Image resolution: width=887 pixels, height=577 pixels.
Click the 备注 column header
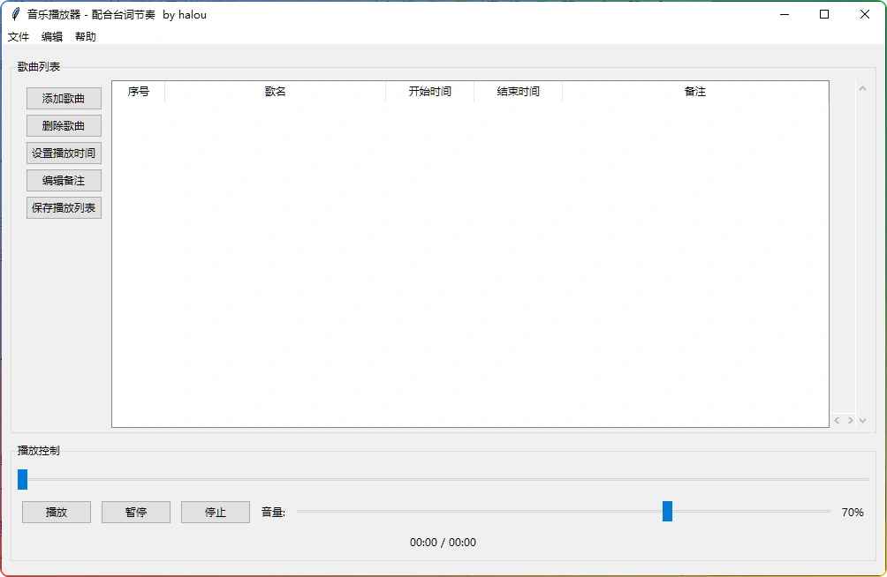[x=695, y=91]
